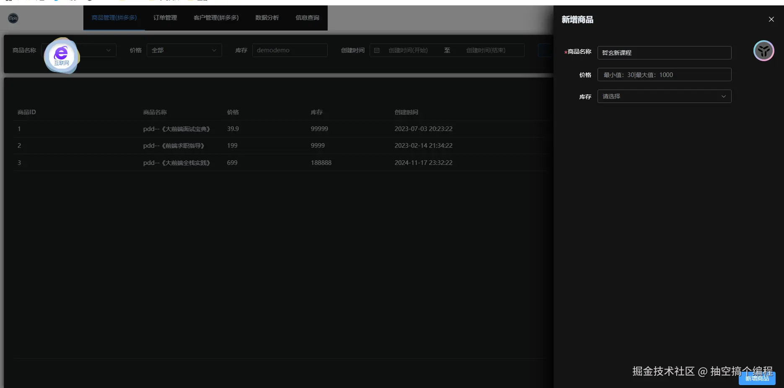Switch to the 商品管理(拼多多) tab
The height and width of the screenshot is (388, 784).
[114, 18]
